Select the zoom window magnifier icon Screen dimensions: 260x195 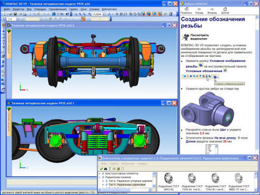pyautogui.click(x=76, y=14)
